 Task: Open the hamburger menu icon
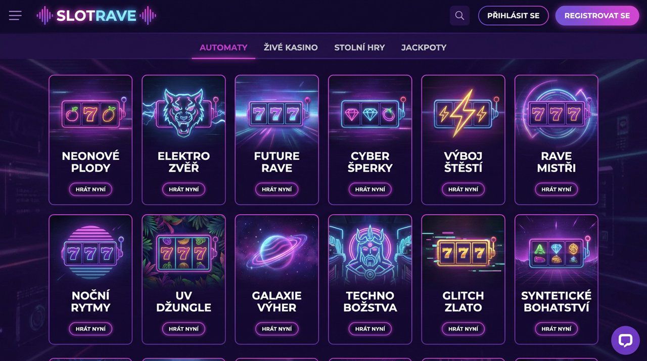[x=15, y=16]
